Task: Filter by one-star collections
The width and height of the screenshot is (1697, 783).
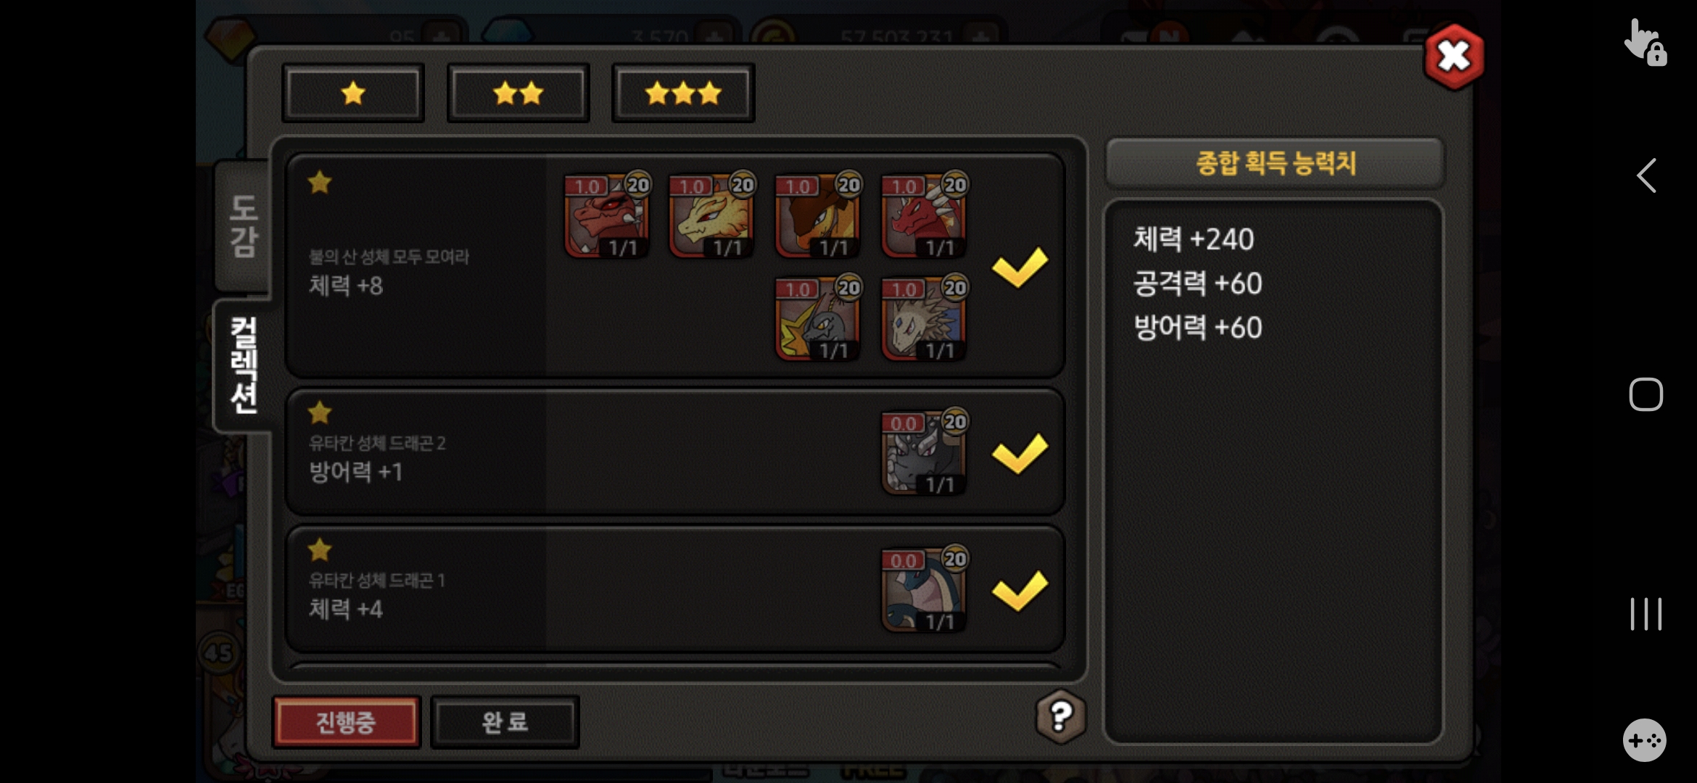Action: coord(353,94)
